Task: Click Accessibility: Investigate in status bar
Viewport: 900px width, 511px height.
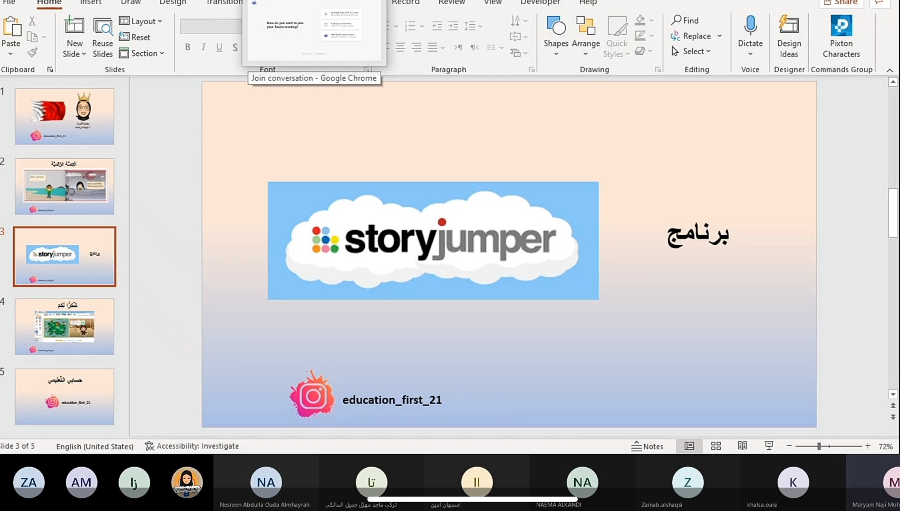Action: [192, 446]
